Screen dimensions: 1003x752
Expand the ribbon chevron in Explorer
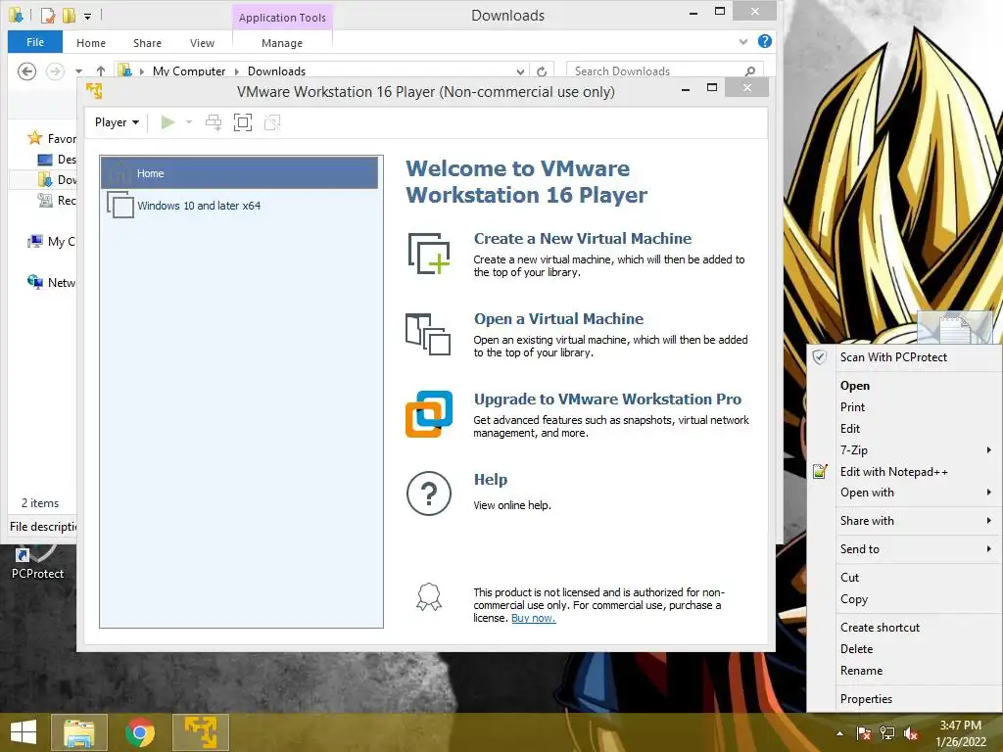point(743,42)
